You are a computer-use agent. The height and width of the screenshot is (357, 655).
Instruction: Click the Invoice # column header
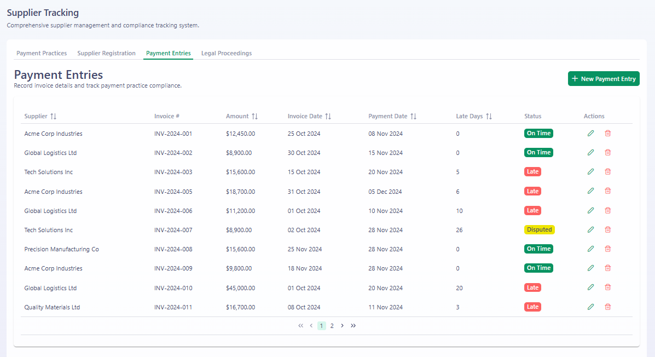click(167, 116)
